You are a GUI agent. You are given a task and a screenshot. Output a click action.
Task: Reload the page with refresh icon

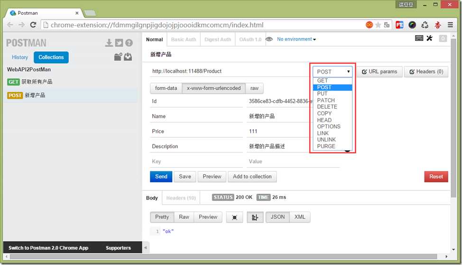tap(33, 25)
